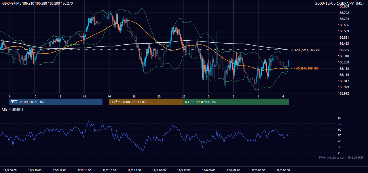Screen dimensions: 368x173
Task: Click price axis label 186.453
Action: tap(344, 44)
